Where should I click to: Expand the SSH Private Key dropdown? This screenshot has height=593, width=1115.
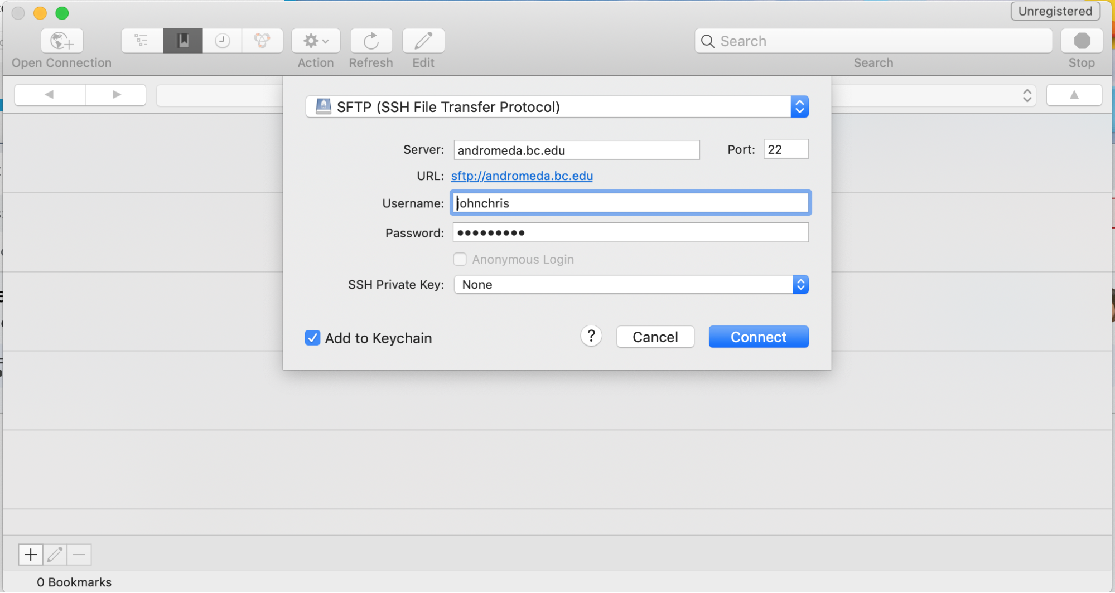click(x=631, y=285)
